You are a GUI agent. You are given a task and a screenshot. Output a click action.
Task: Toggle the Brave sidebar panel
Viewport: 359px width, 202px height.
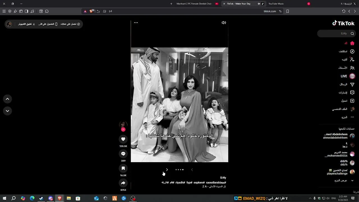26,11
